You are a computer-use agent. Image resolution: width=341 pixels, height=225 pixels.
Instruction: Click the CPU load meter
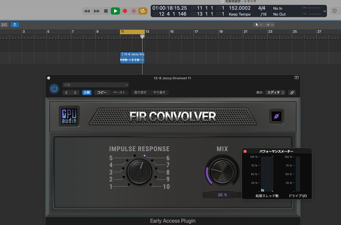point(311,8)
